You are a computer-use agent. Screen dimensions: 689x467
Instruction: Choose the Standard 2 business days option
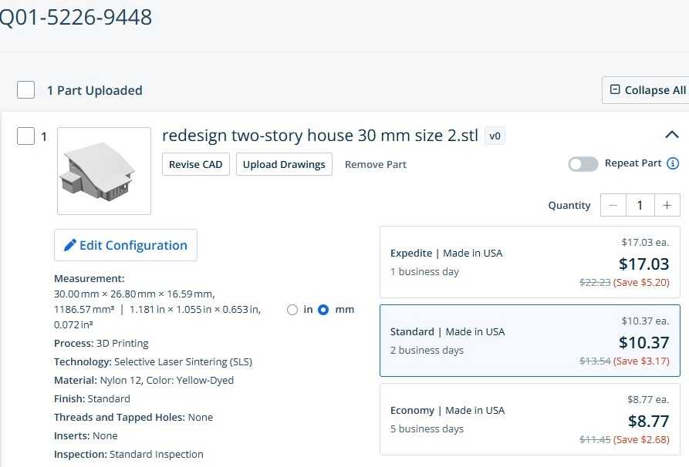pos(530,341)
